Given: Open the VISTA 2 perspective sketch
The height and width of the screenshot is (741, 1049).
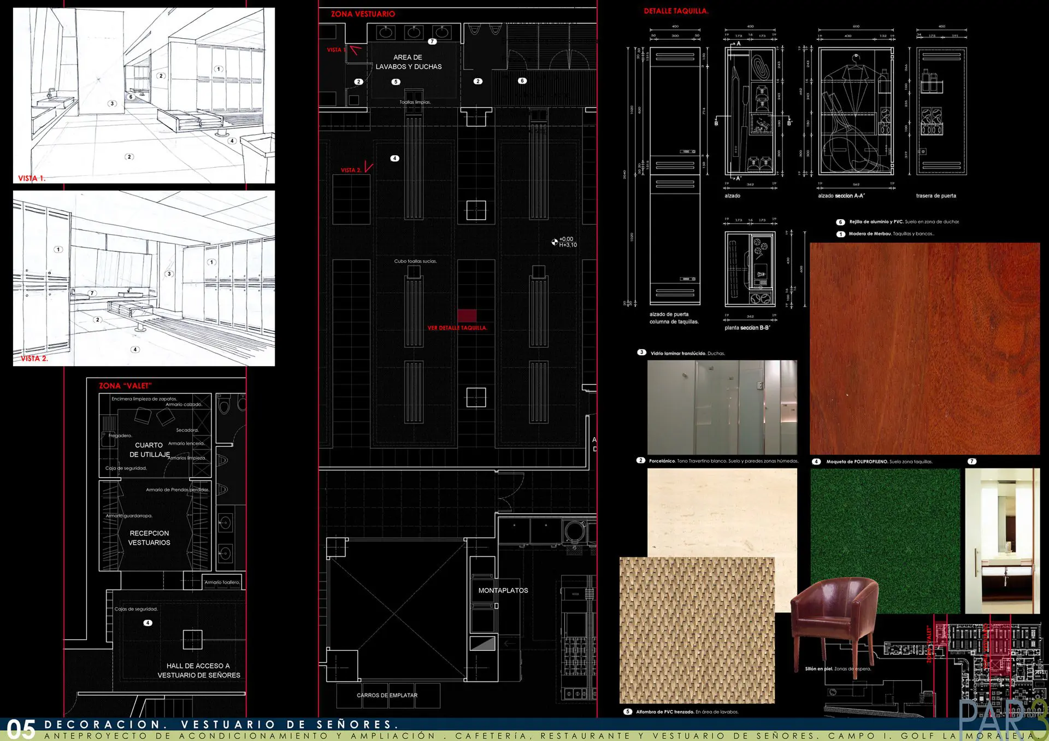Looking at the screenshot, I should [144, 278].
